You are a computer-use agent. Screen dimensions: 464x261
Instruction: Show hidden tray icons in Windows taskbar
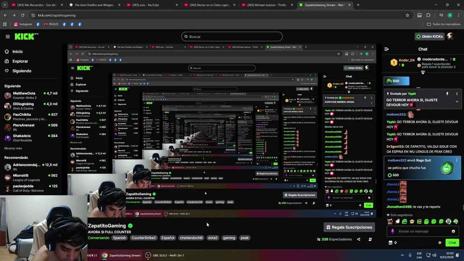402,255
